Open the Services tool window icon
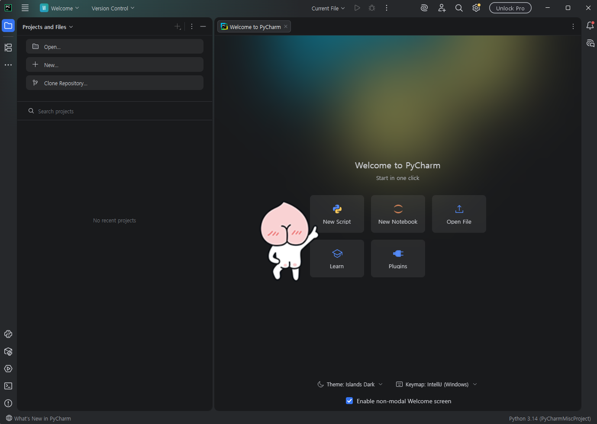The height and width of the screenshot is (424, 597). [x=8, y=369]
